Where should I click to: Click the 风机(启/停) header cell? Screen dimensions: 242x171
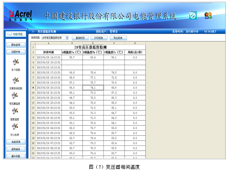coord(135,53)
